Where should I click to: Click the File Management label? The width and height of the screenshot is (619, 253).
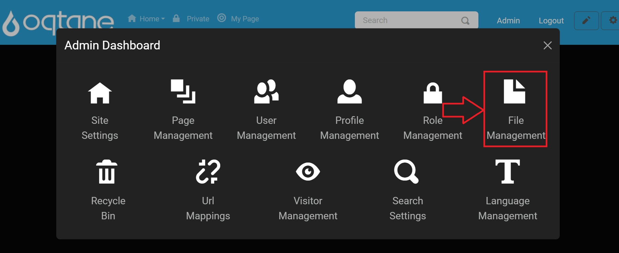point(516,128)
